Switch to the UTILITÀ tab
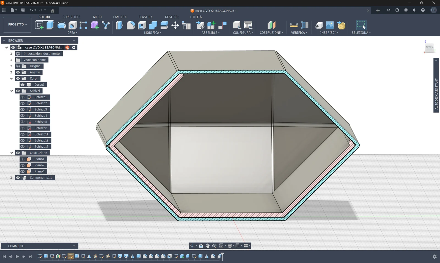Viewport: 440px width, 263px height. (x=196, y=17)
